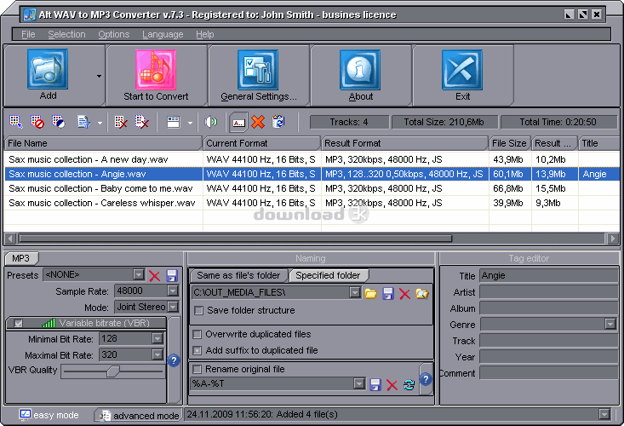Open the Options menu
The image size is (624, 426).
pos(114,34)
